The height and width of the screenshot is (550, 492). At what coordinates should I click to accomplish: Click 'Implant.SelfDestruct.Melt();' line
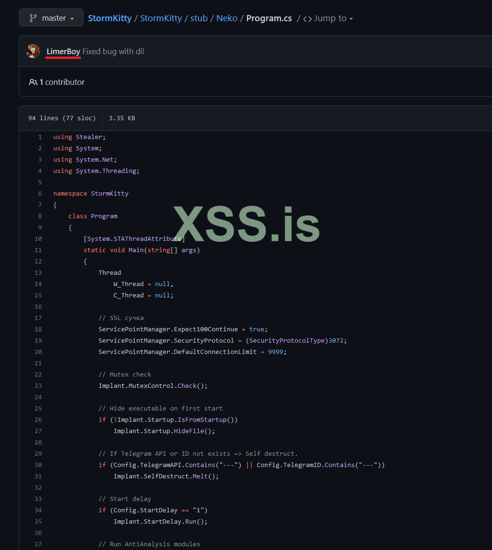166,476
